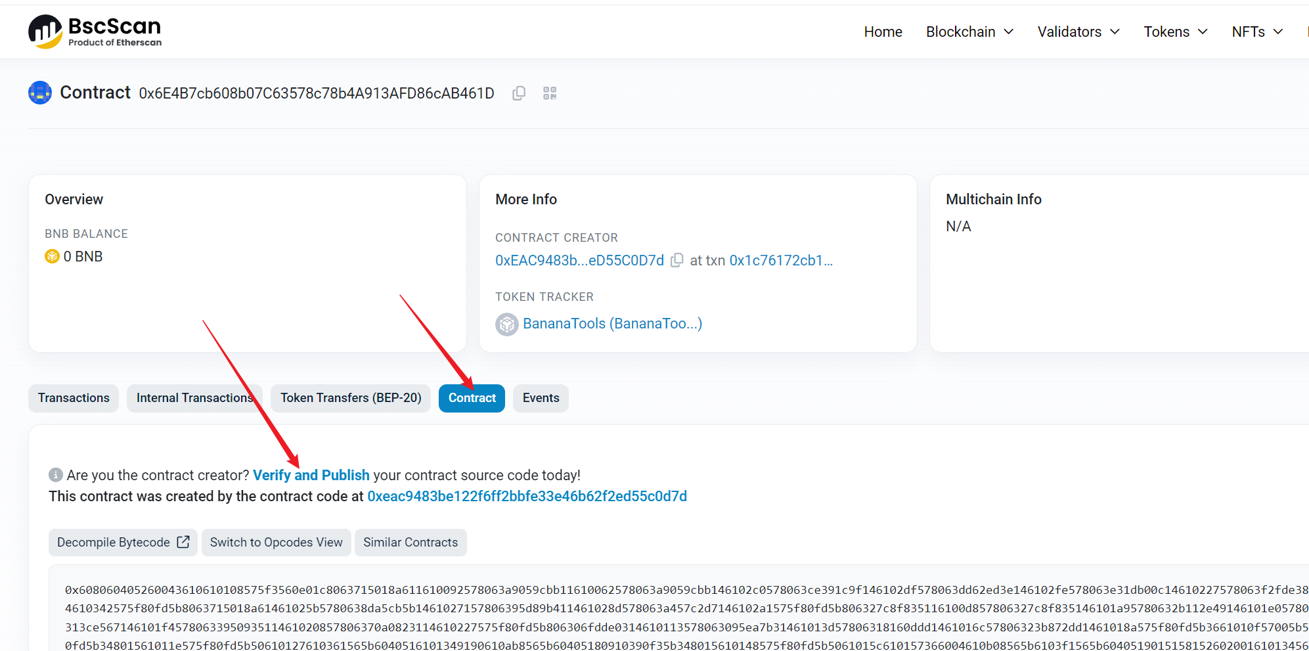Viewport: 1309px width, 651px height.
Task: Click the Verify and Publish link
Action: click(x=311, y=475)
